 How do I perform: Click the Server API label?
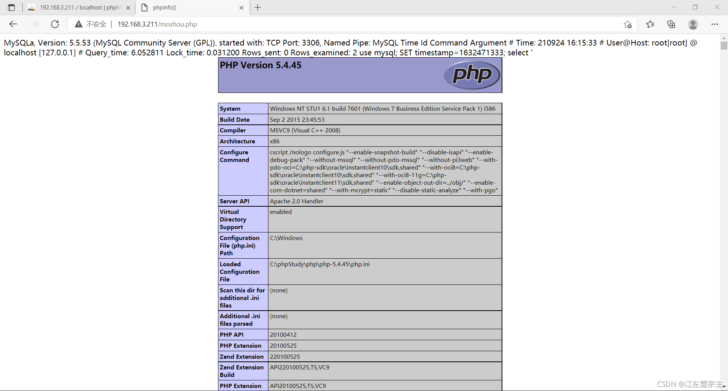[x=235, y=201]
